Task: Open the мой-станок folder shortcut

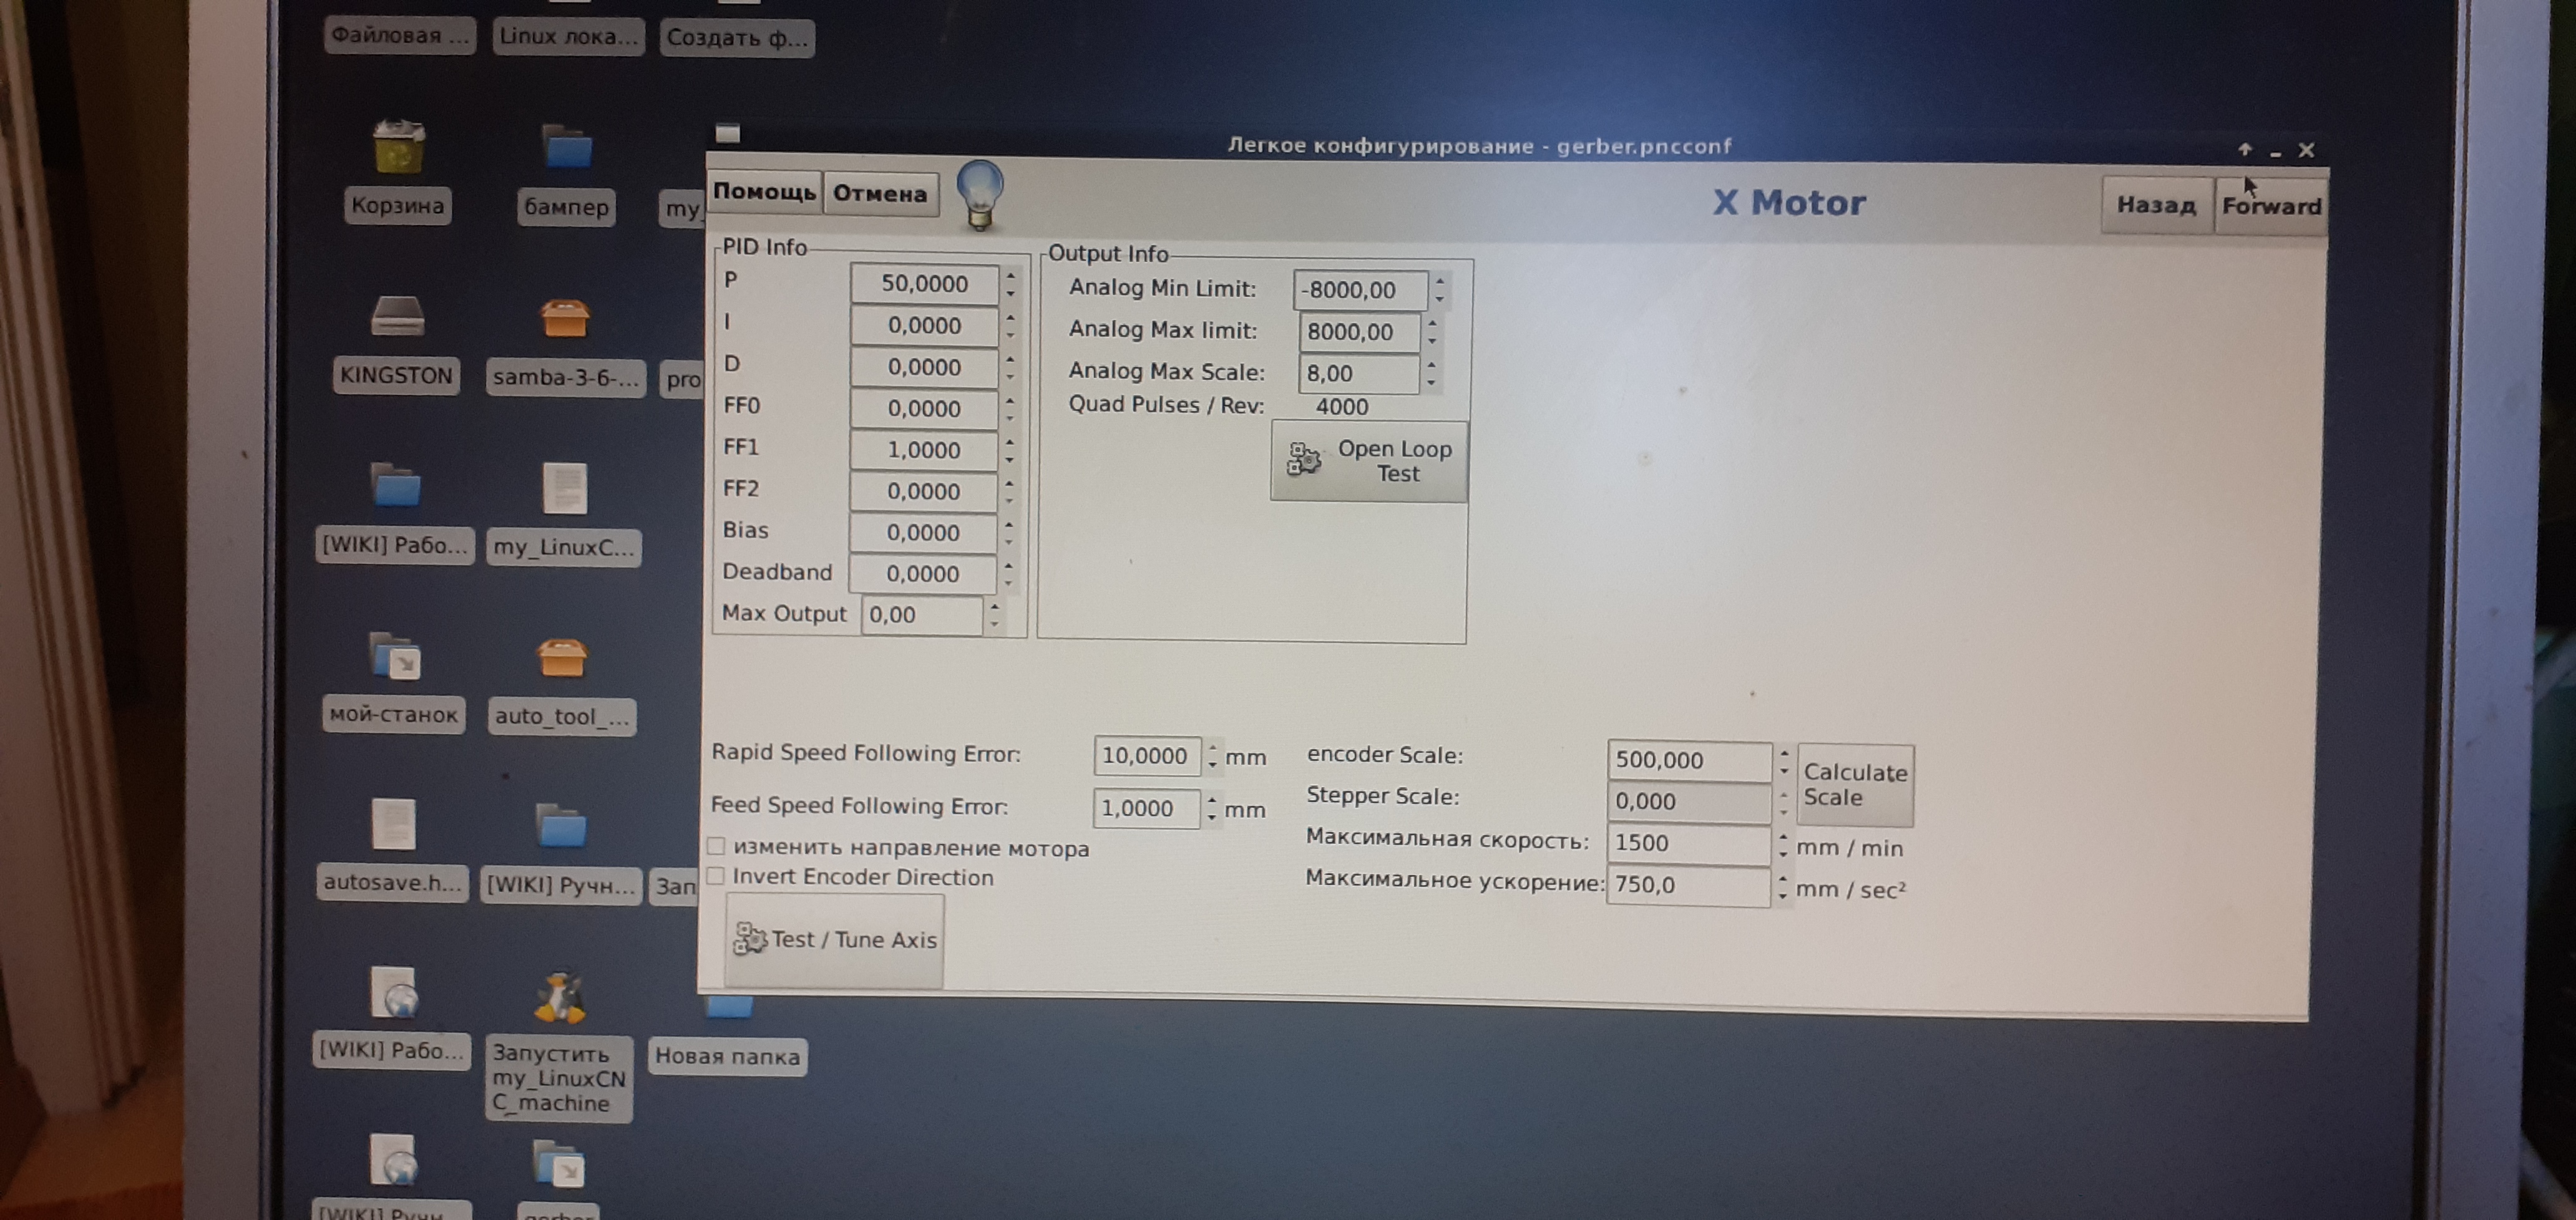Action: [x=394, y=657]
